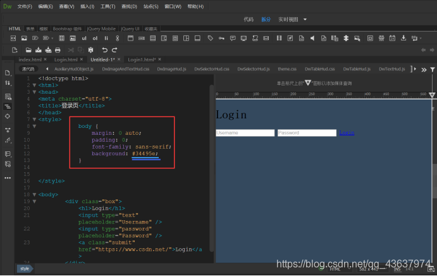Image resolution: width=437 pixels, height=276 pixels.
Task: Click the Password field in preview
Action: (x=307, y=133)
